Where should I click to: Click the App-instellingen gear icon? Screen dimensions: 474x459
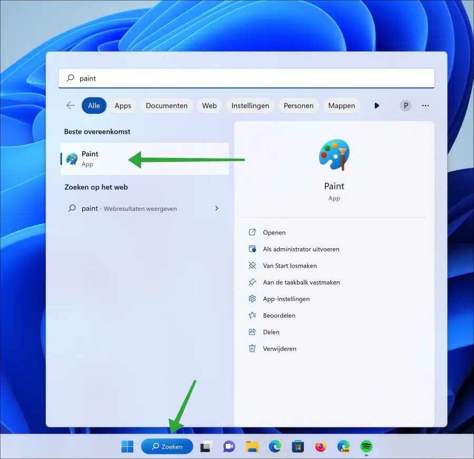pos(252,299)
